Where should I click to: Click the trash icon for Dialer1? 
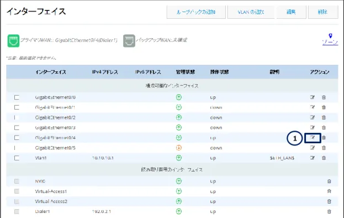329,211
